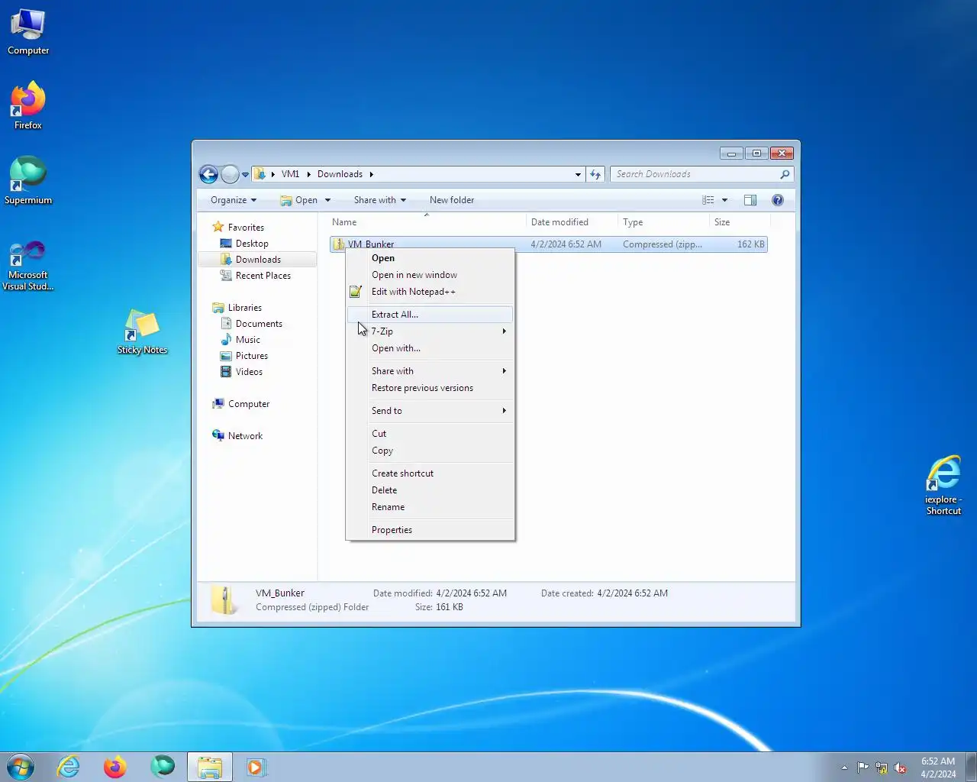The image size is (977, 782).
Task: Choose Open in new window
Action: point(430,275)
